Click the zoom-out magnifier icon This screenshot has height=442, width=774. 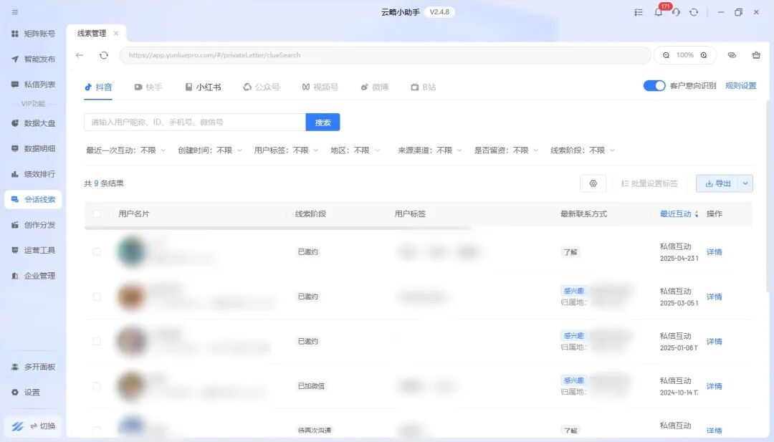666,55
